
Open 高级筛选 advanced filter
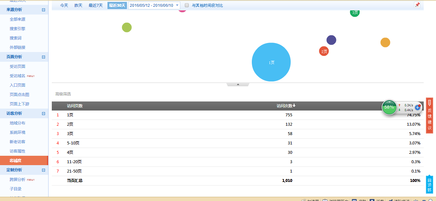(63, 94)
